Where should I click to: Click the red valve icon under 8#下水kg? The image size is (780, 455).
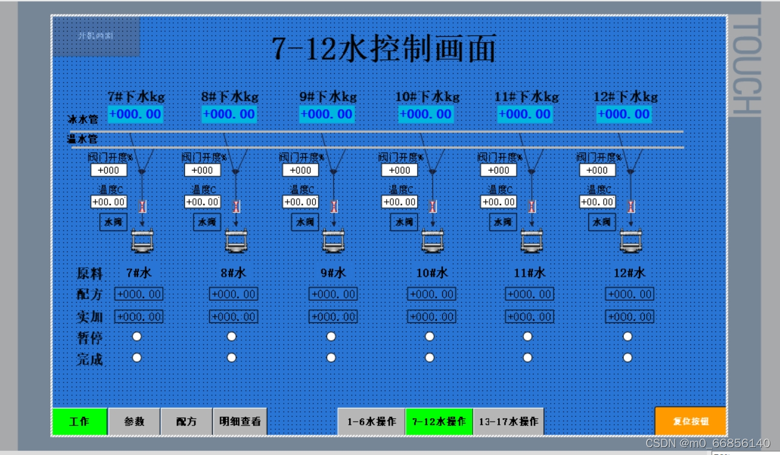236,207
